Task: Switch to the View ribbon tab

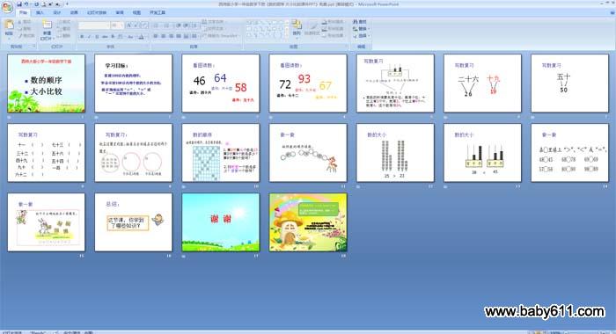Action: 136,12
